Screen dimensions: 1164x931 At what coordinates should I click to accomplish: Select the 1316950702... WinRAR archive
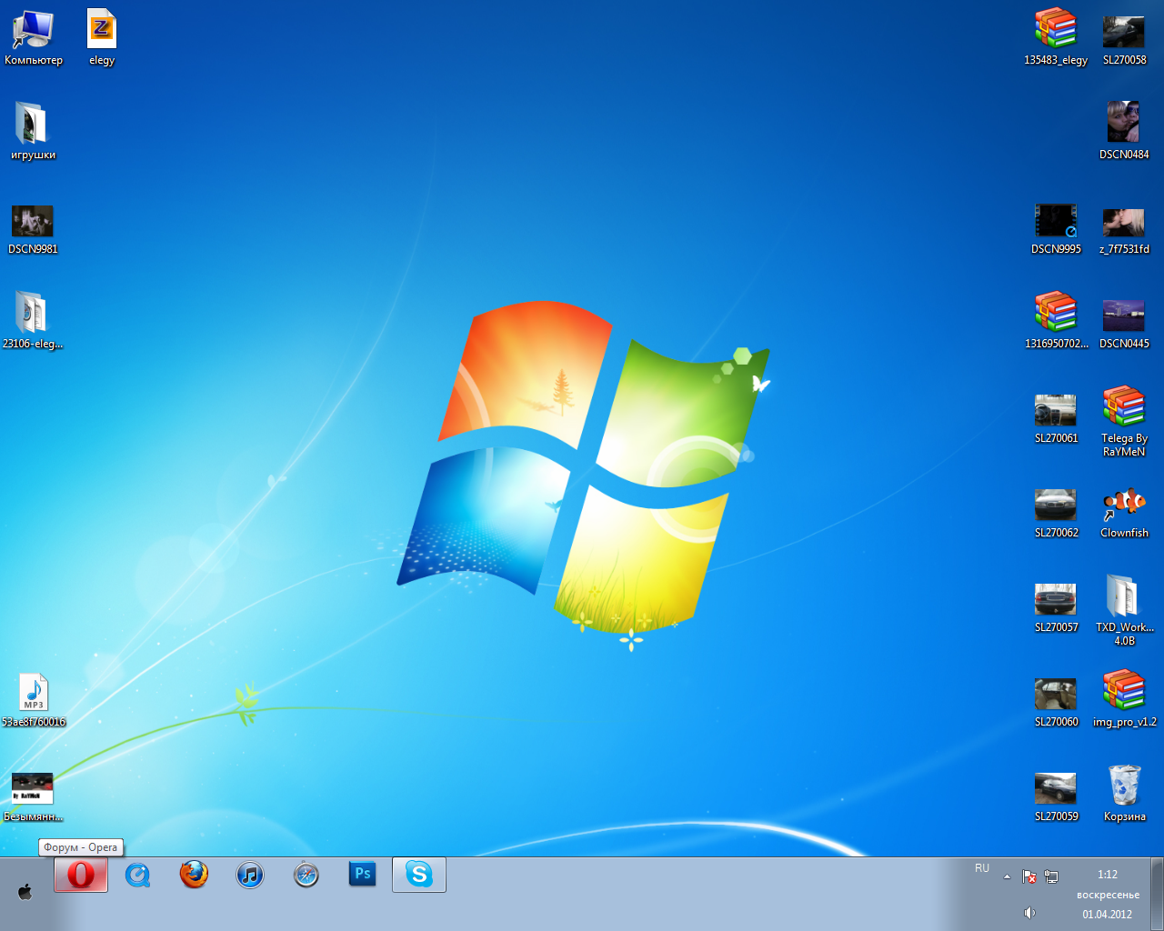point(1056,320)
